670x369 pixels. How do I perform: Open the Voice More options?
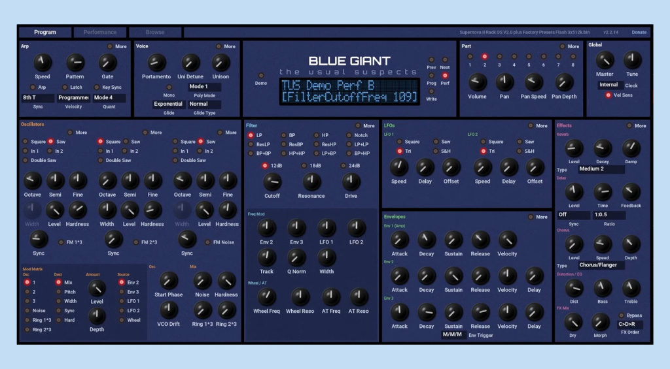tap(219, 46)
